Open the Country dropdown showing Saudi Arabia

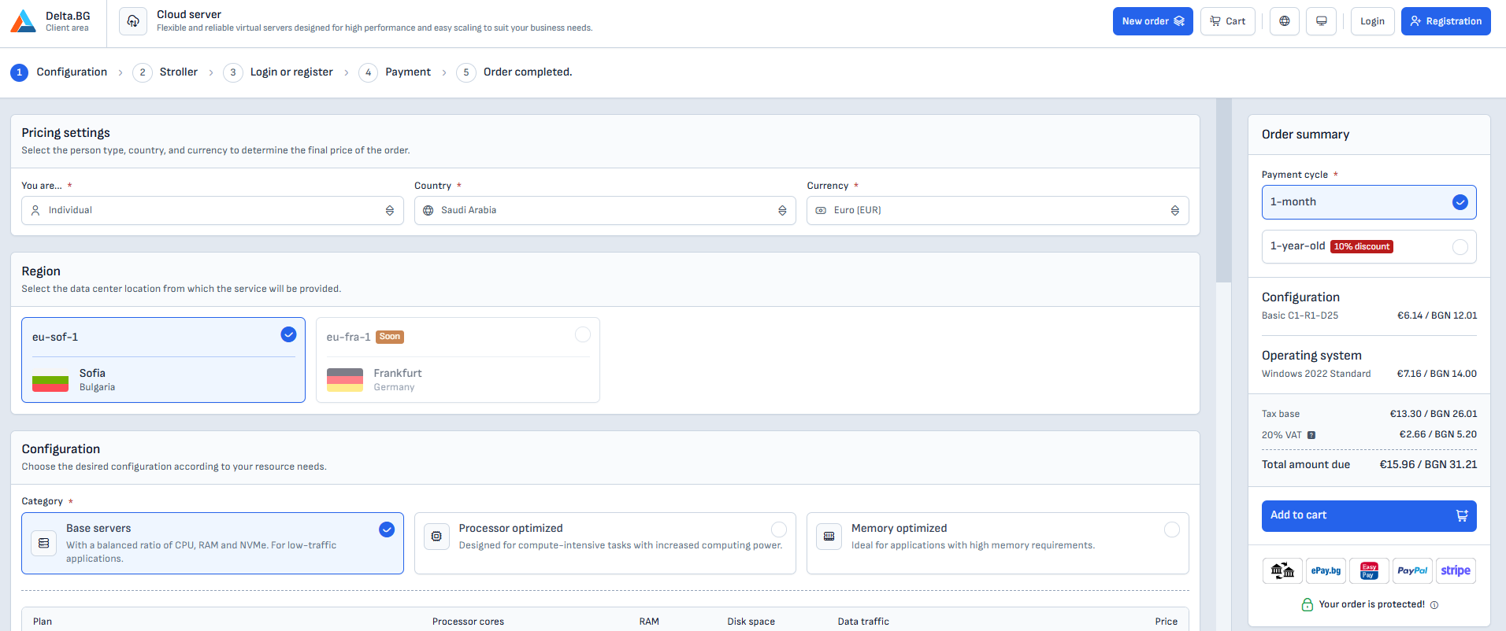(x=605, y=211)
